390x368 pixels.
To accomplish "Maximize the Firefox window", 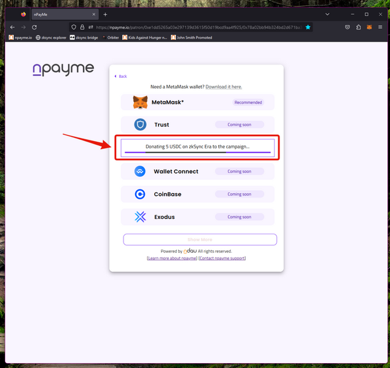I will [367, 14].
